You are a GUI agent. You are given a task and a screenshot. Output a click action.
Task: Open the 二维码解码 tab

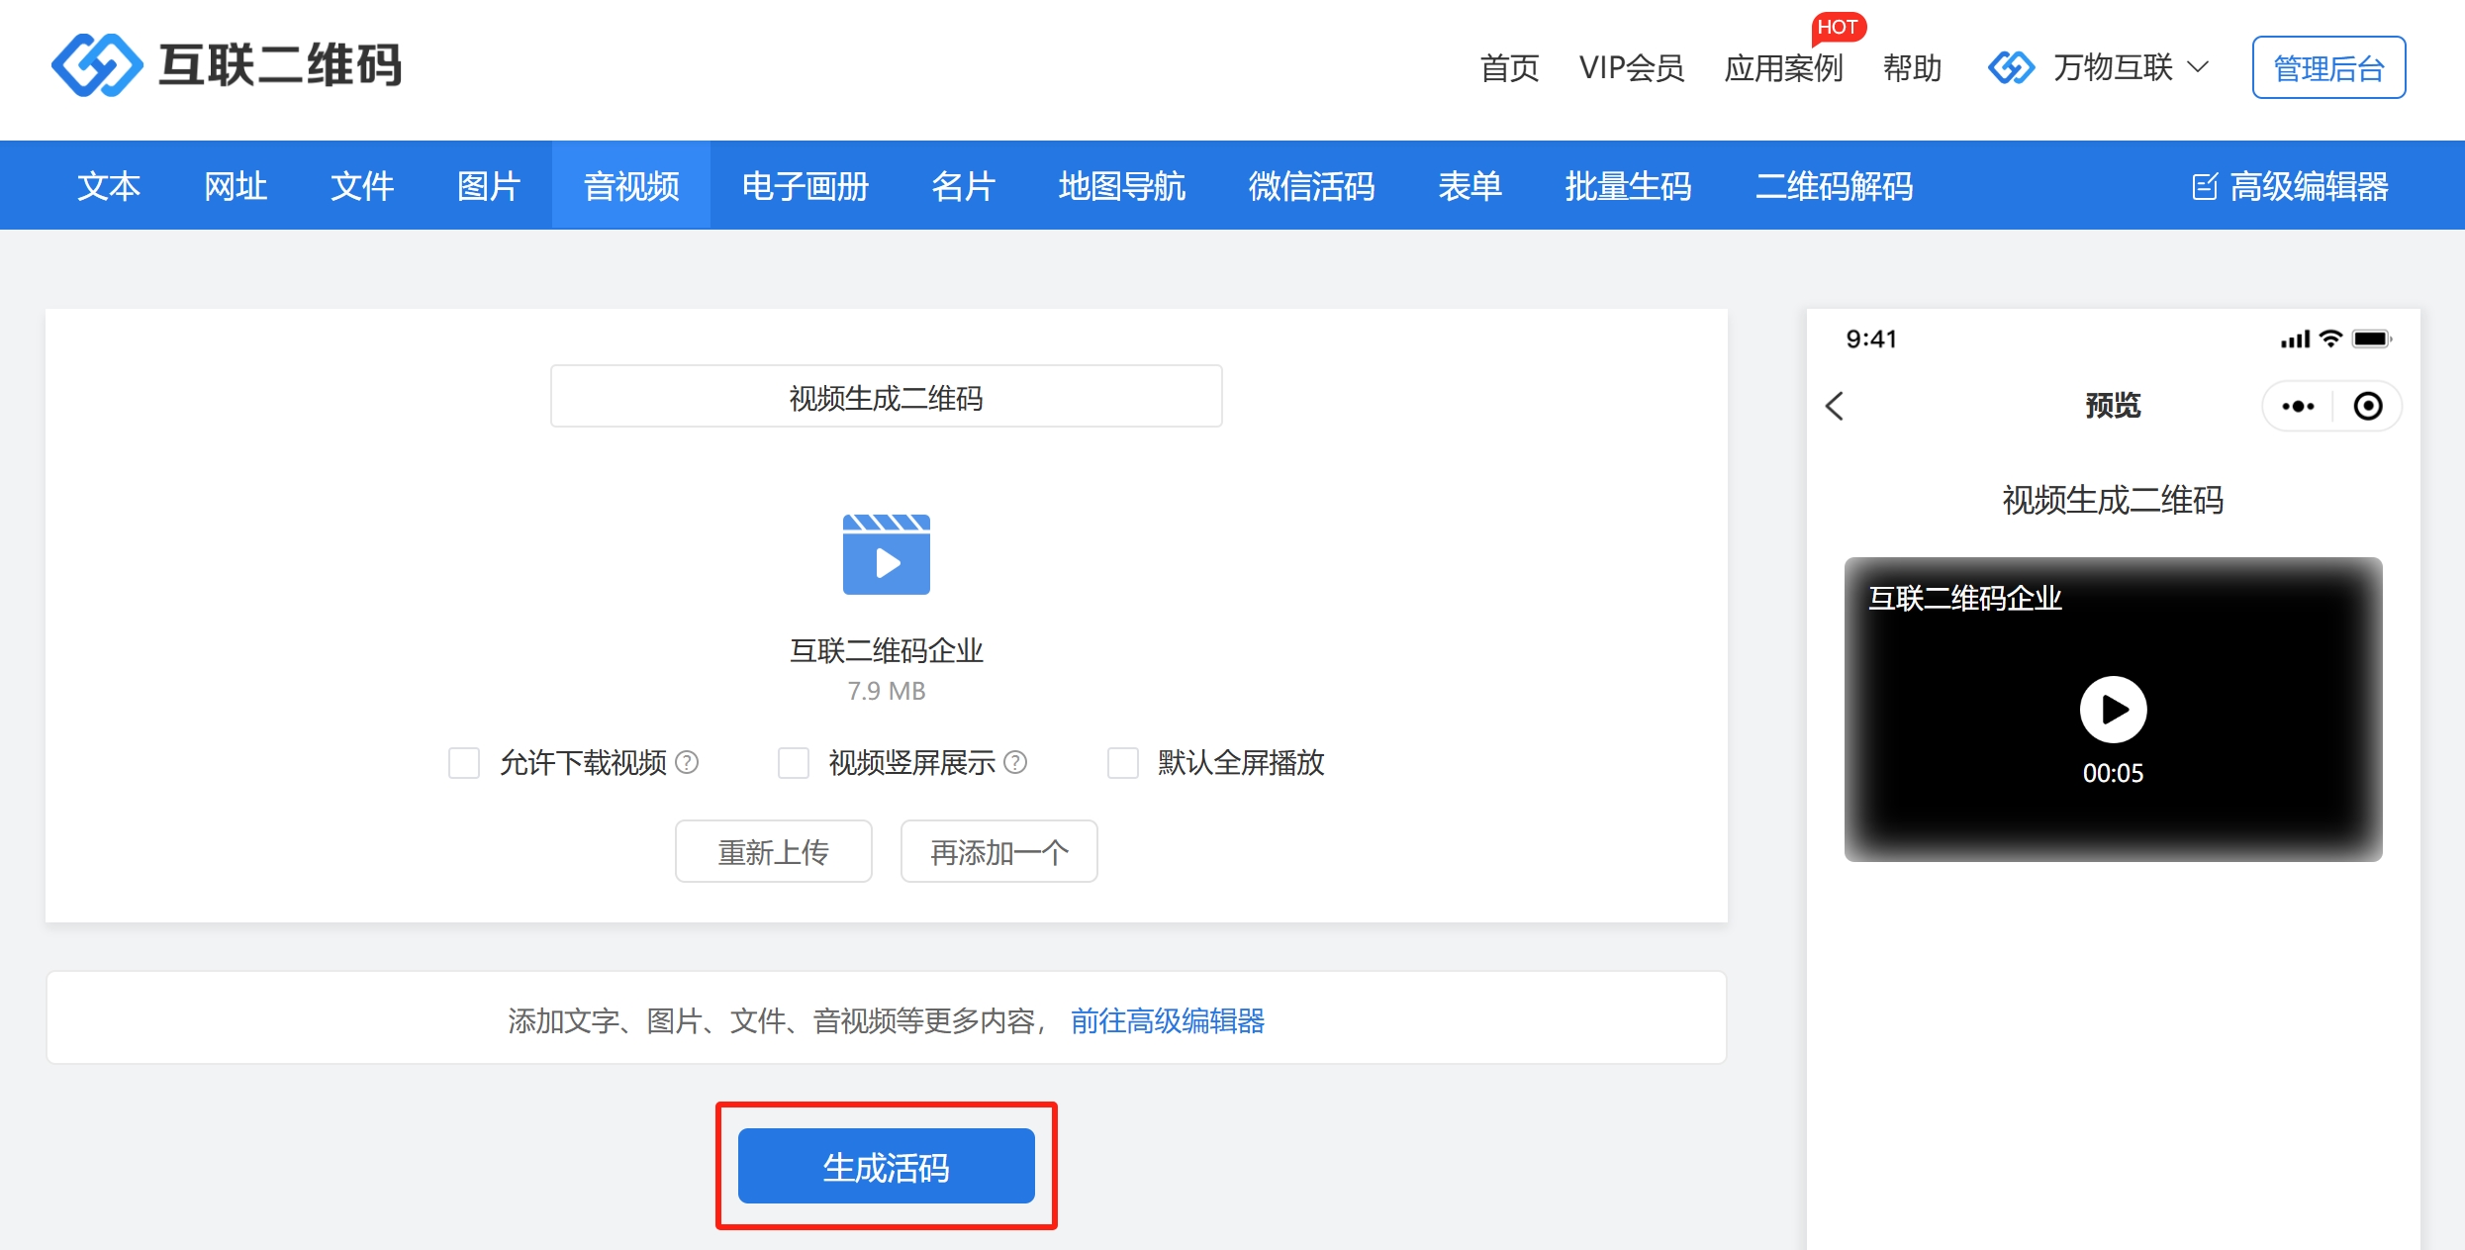coord(1835,186)
